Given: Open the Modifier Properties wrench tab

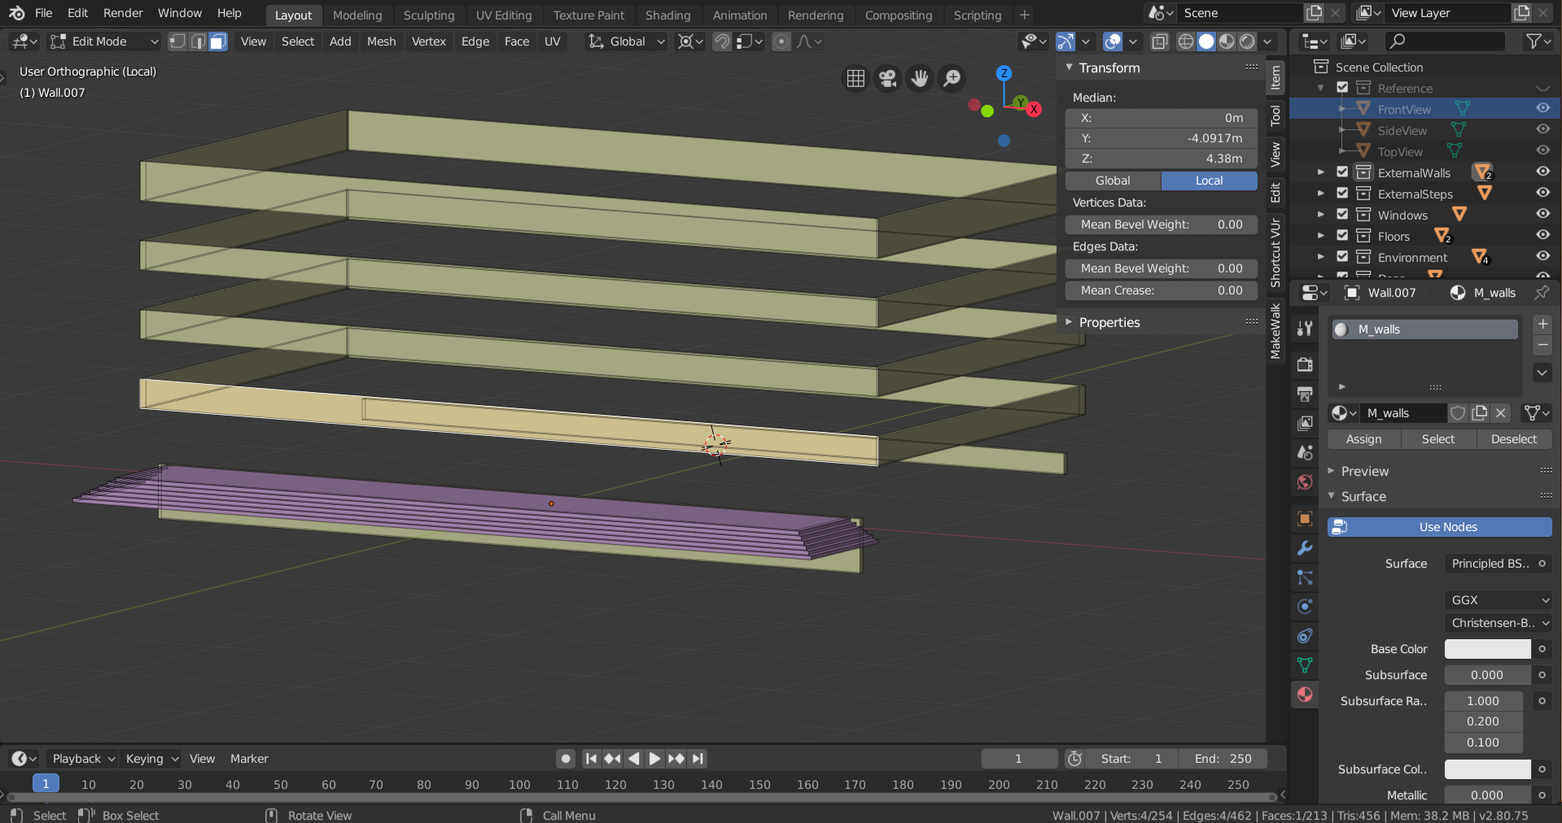Looking at the screenshot, I should (x=1304, y=548).
